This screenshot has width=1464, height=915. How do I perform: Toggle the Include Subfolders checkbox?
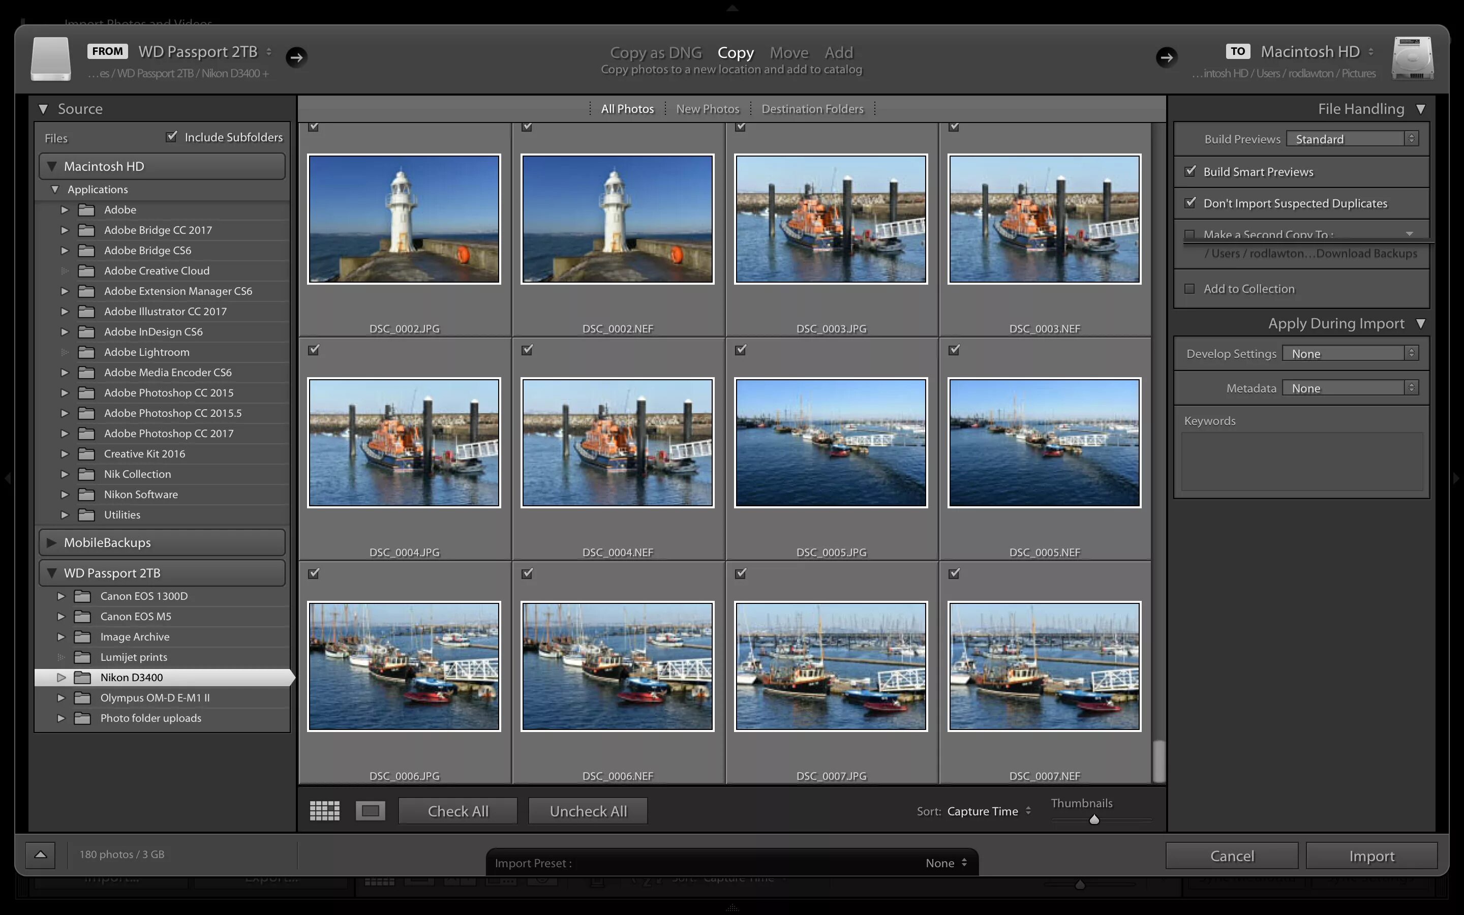point(172,136)
